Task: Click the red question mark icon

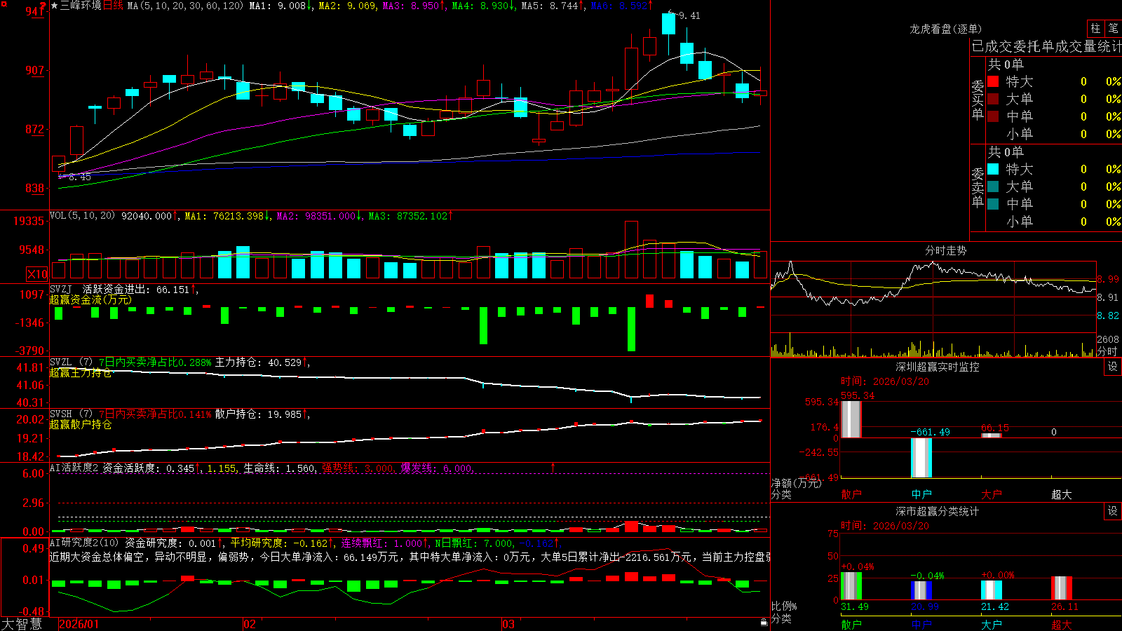Action: (x=43, y=6)
